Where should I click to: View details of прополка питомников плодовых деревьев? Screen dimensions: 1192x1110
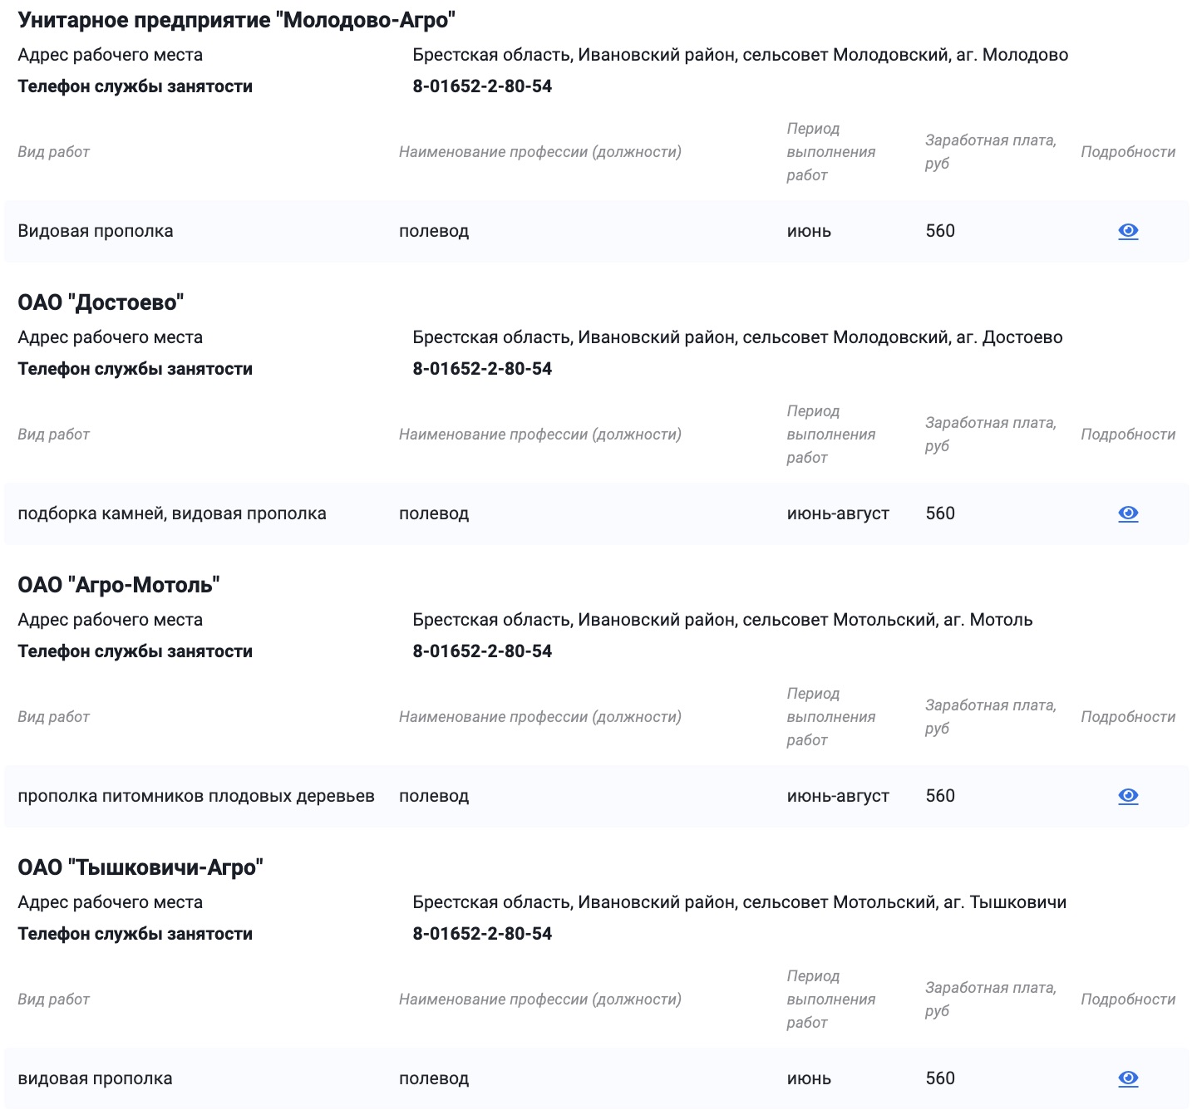tap(1128, 796)
